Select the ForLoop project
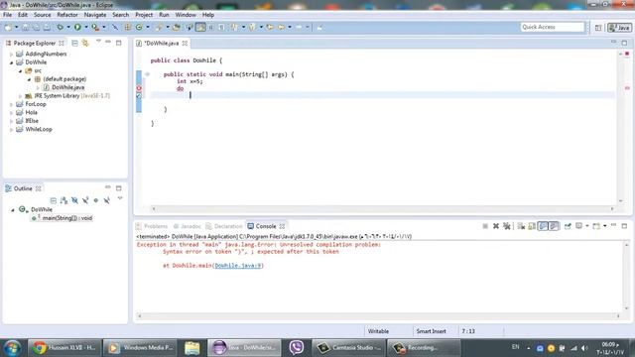Screen dimensions: 635x357 [36, 104]
